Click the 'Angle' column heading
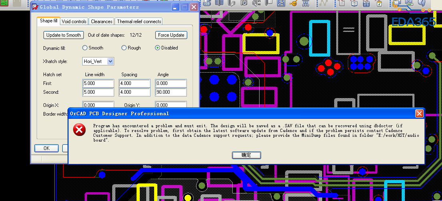Screen dimensions: 442x201 click(x=163, y=75)
